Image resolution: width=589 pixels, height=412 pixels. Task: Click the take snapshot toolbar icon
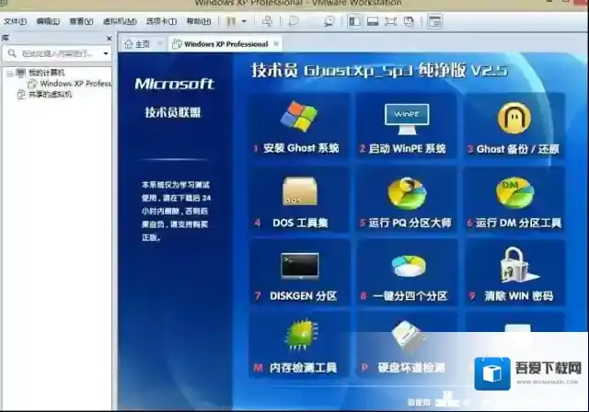tap(293, 21)
